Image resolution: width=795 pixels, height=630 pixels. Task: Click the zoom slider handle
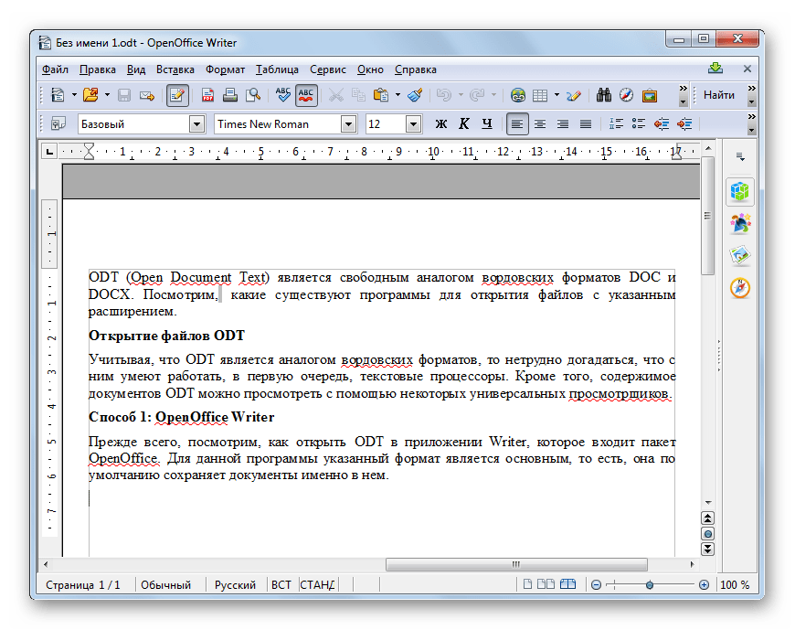click(650, 585)
